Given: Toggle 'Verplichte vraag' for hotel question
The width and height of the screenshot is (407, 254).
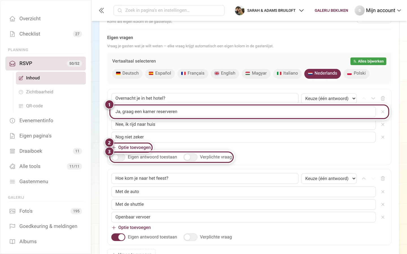Looking at the screenshot, I should pyautogui.click(x=190, y=157).
